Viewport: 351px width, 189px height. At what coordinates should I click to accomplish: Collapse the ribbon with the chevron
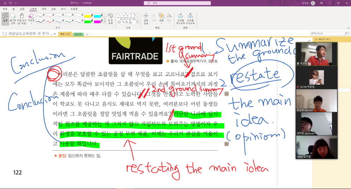(348, 28)
